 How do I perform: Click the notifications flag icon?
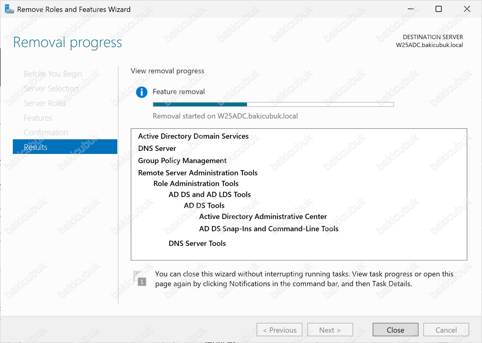point(140,278)
